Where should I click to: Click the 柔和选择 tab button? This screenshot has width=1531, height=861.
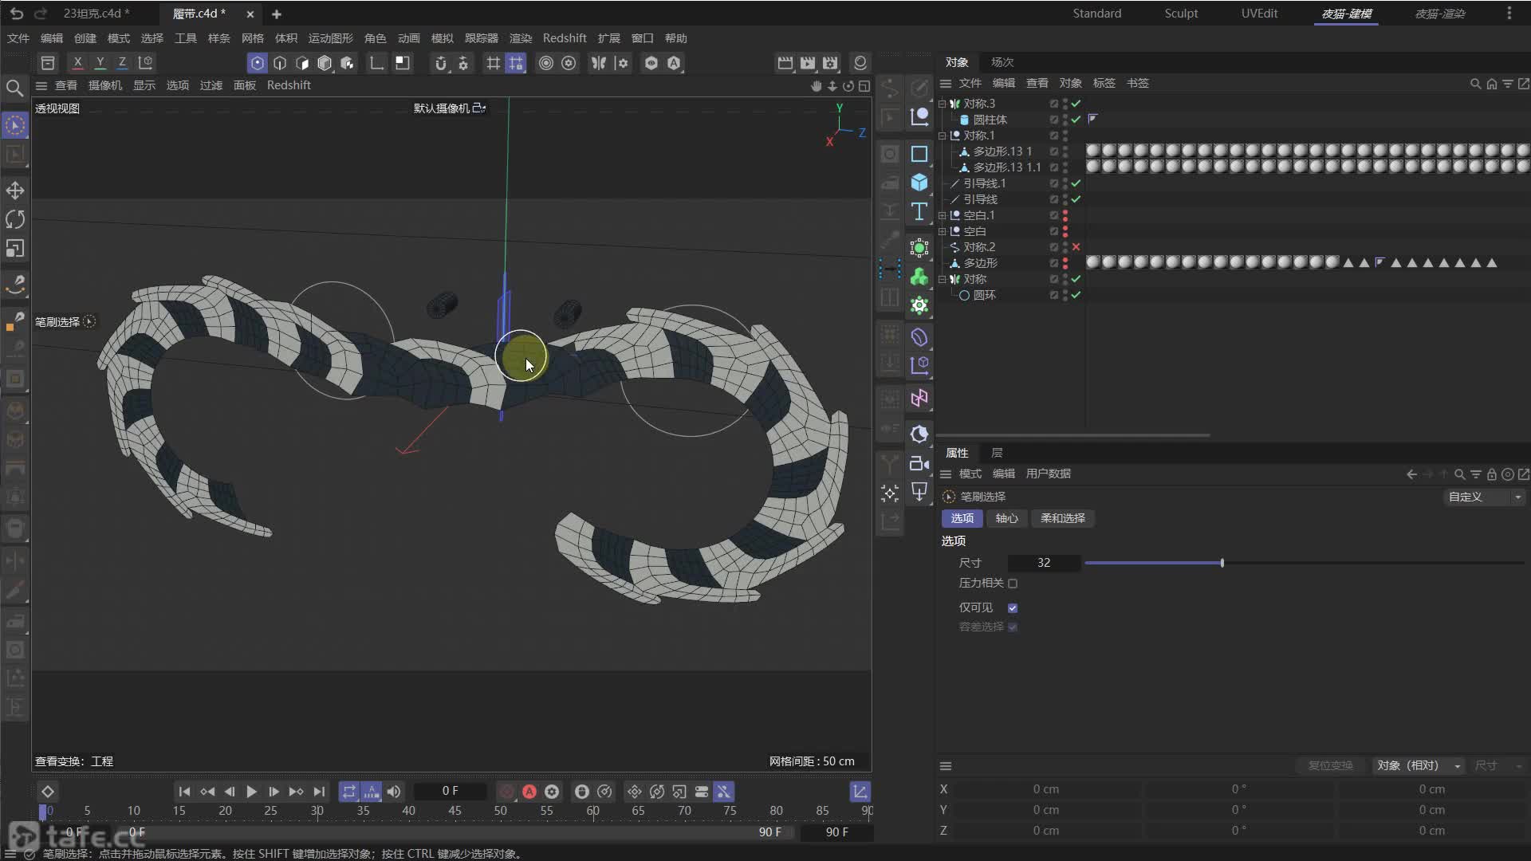1063,518
